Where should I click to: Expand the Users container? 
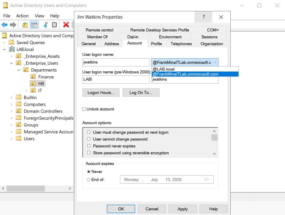click(x=12, y=139)
